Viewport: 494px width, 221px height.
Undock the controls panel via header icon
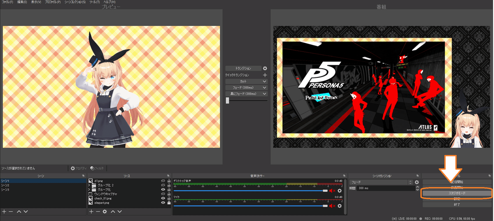(x=489, y=176)
